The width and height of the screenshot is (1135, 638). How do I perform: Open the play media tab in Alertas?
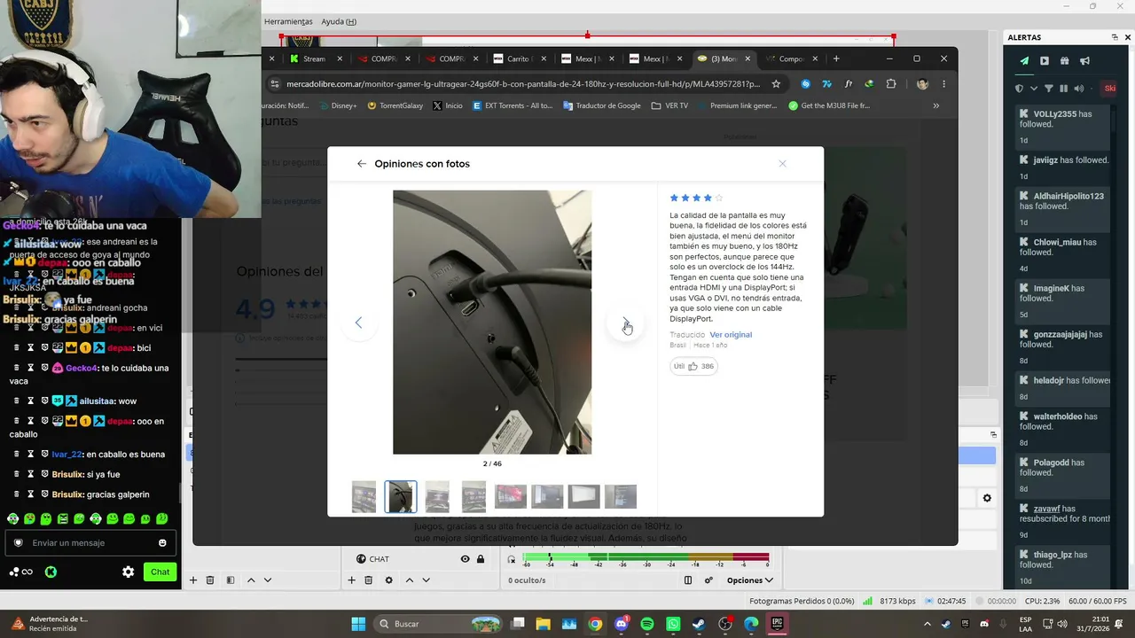[1045, 61]
